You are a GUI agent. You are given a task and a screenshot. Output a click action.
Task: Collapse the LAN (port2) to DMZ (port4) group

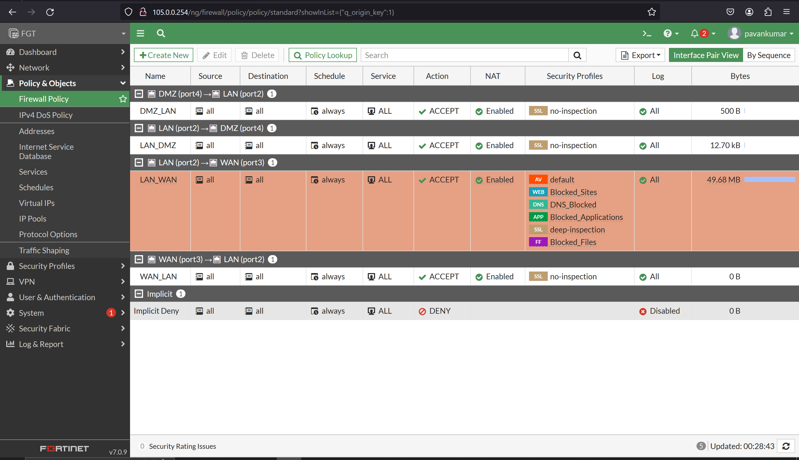[x=139, y=128]
